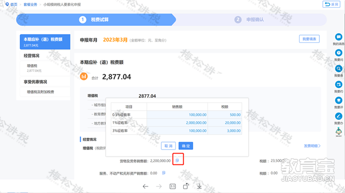Select 本期应补（退）税费额 sidebar tab
The width and height of the screenshot is (345, 193).
point(45,41)
